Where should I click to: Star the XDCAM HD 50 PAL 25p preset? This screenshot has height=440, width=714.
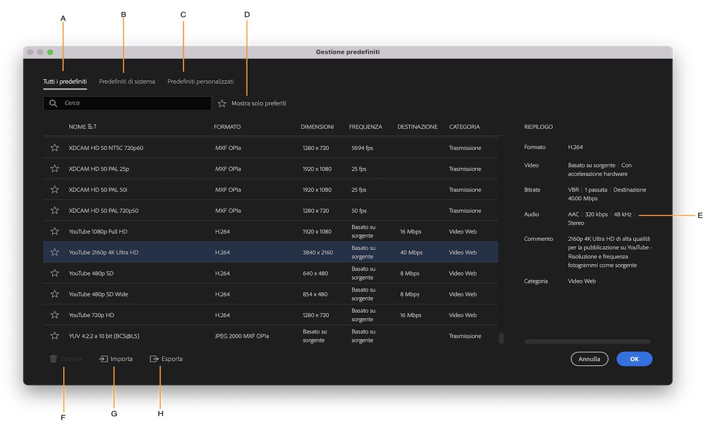55,169
